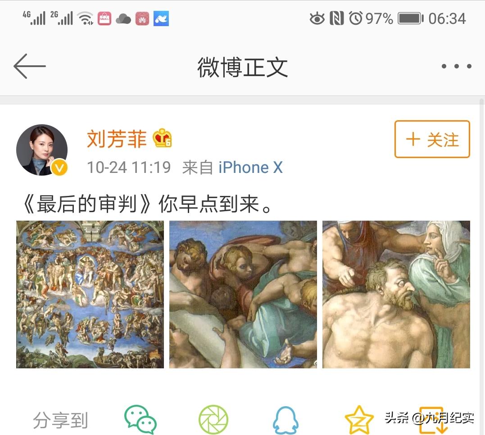
Task: Share to WeChat Moments aperture icon
Action: point(213,420)
